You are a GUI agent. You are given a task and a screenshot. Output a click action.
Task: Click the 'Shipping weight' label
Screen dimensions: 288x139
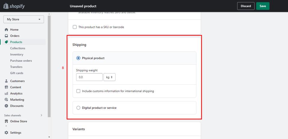(x=87, y=70)
